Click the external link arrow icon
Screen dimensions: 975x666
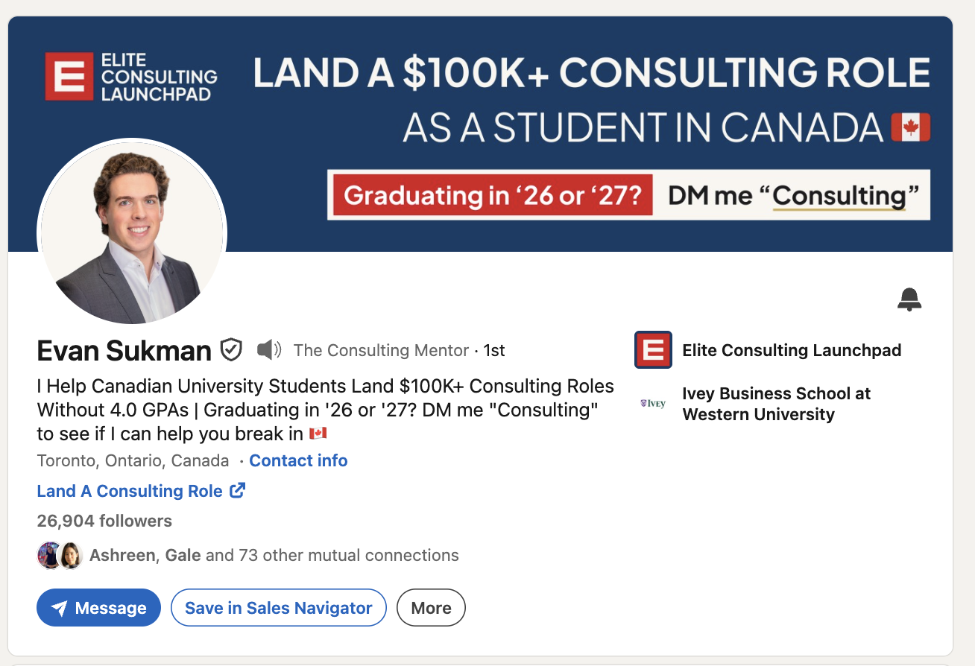(238, 490)
